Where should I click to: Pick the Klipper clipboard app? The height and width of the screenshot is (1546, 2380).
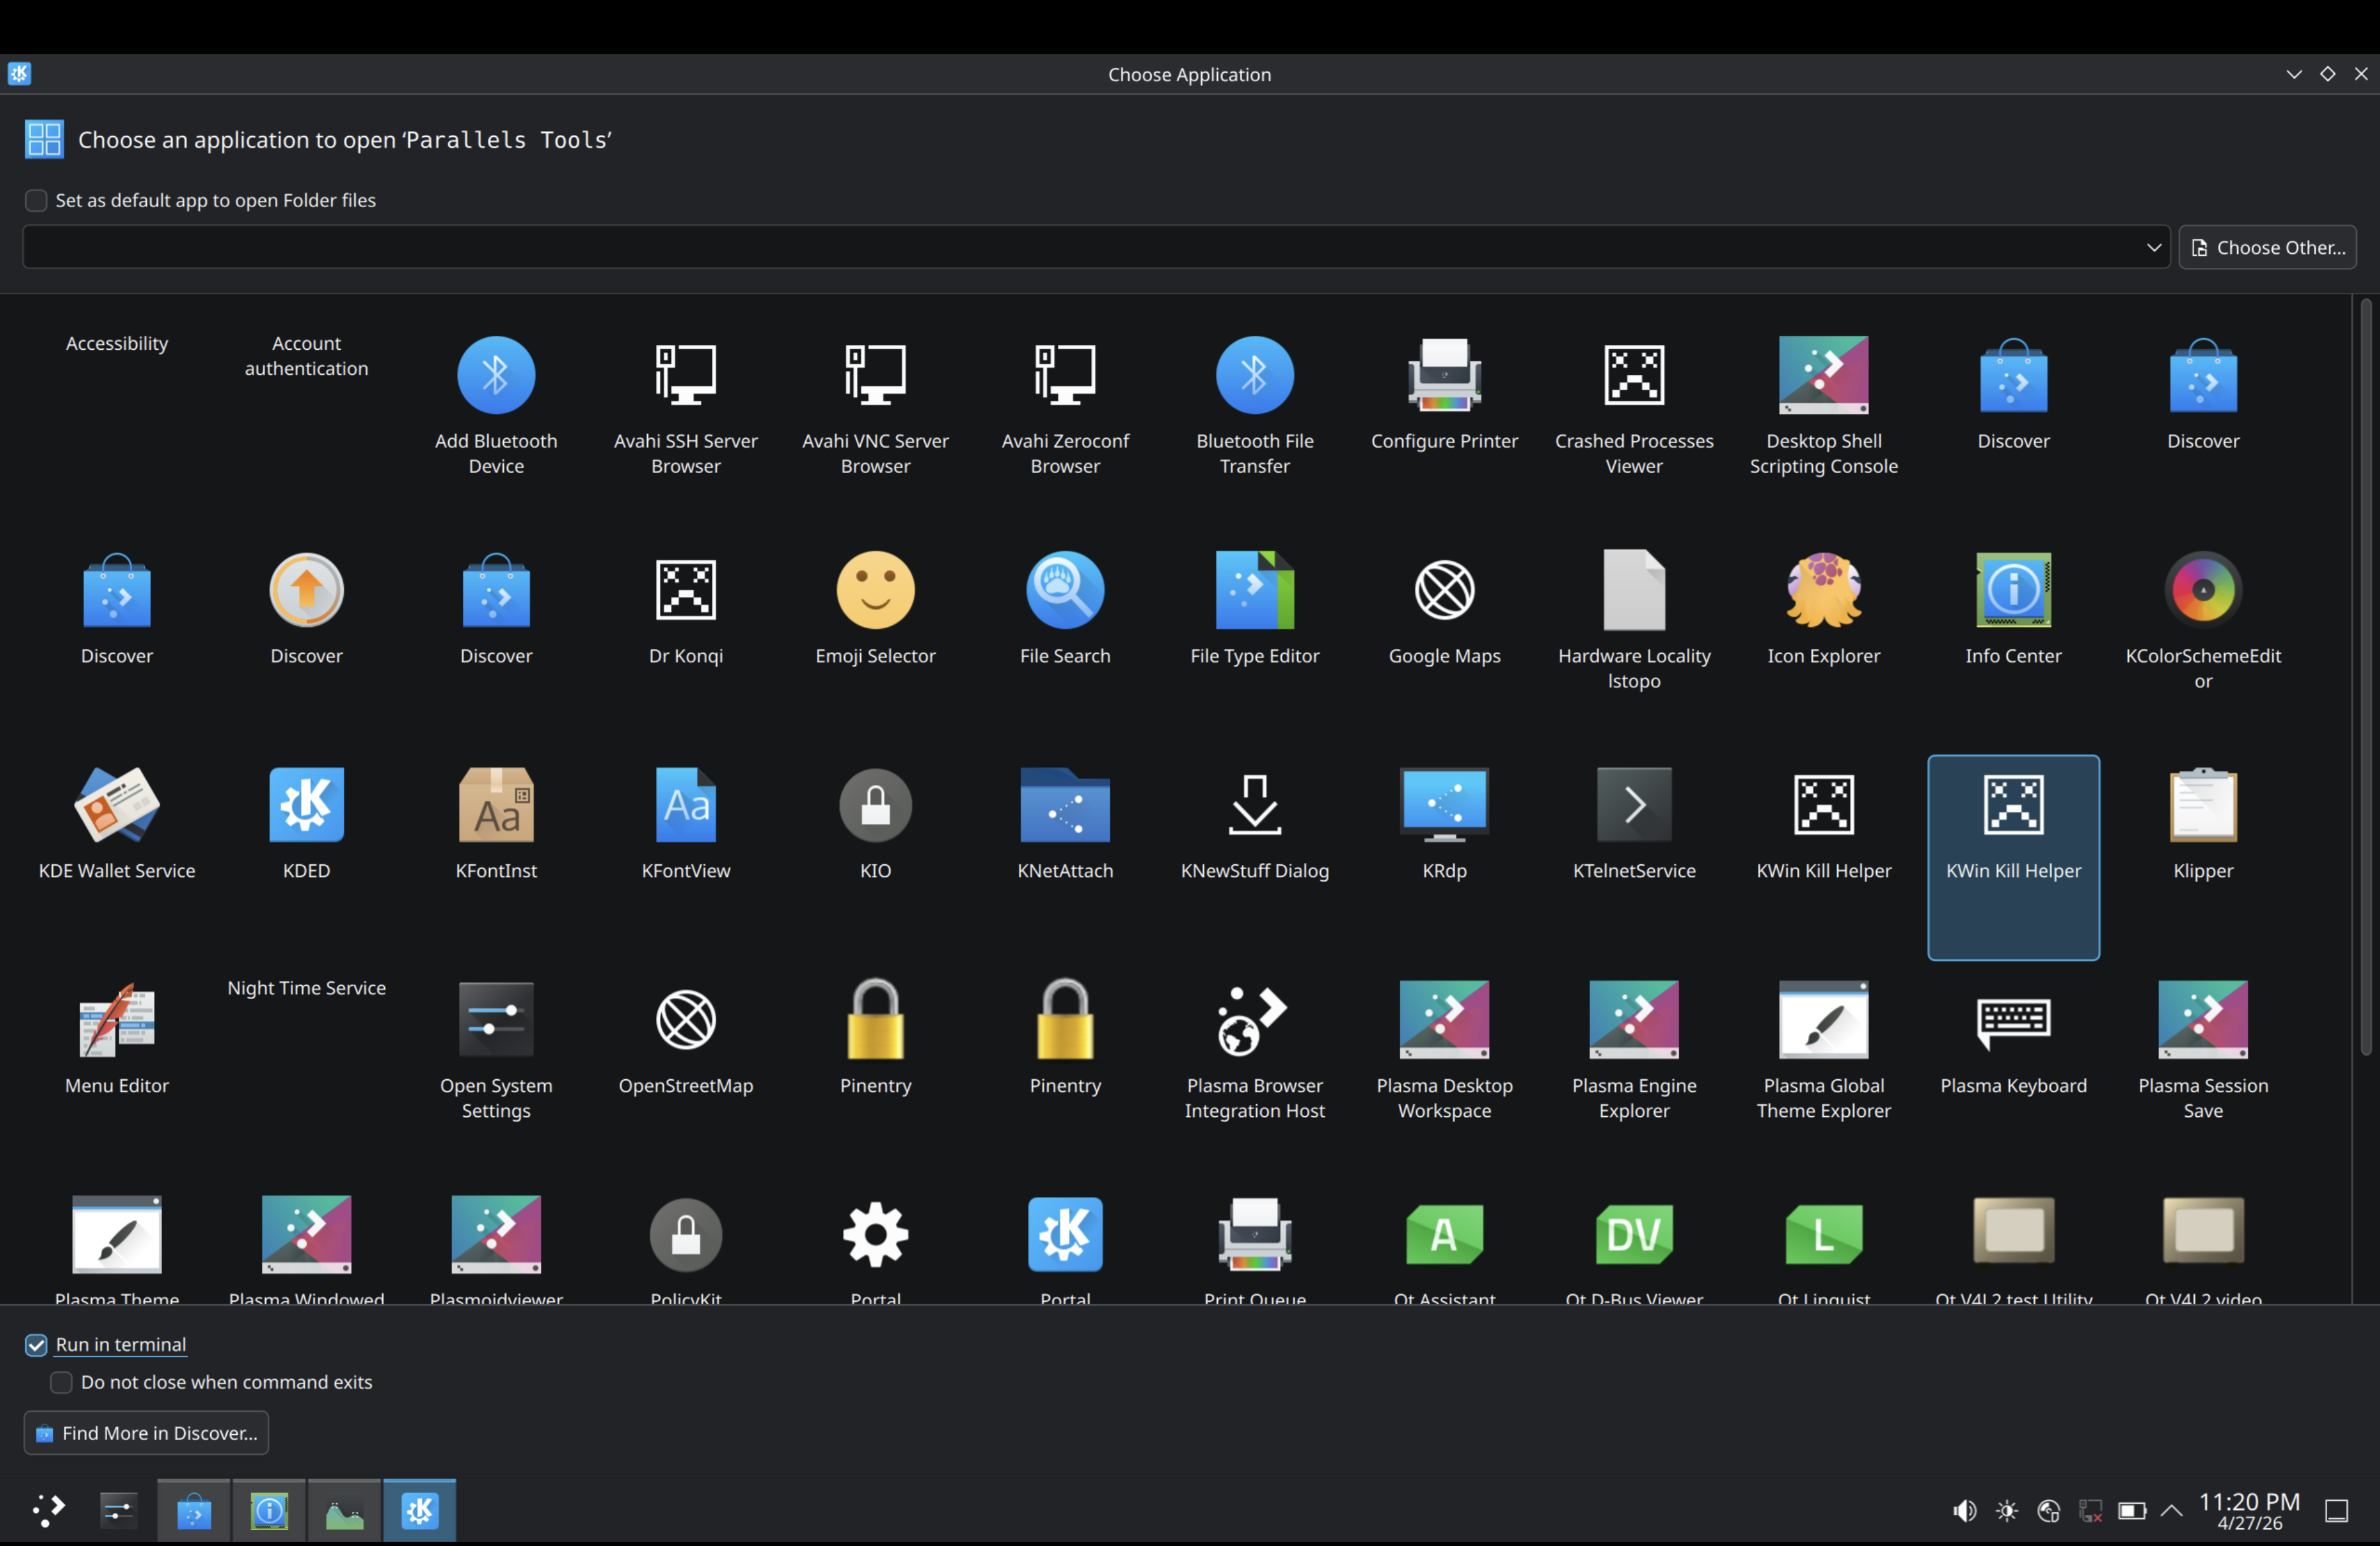coord(2203,825)
